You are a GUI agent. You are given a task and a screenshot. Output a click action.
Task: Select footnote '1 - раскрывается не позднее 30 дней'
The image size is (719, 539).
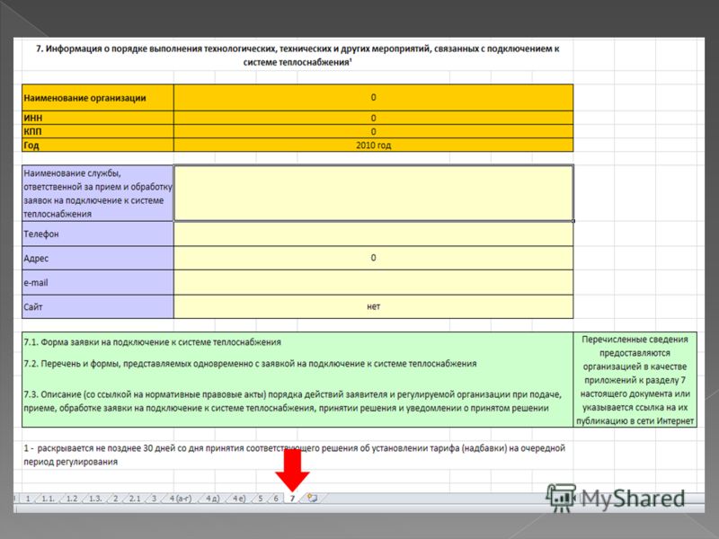(x=295, y=455)
